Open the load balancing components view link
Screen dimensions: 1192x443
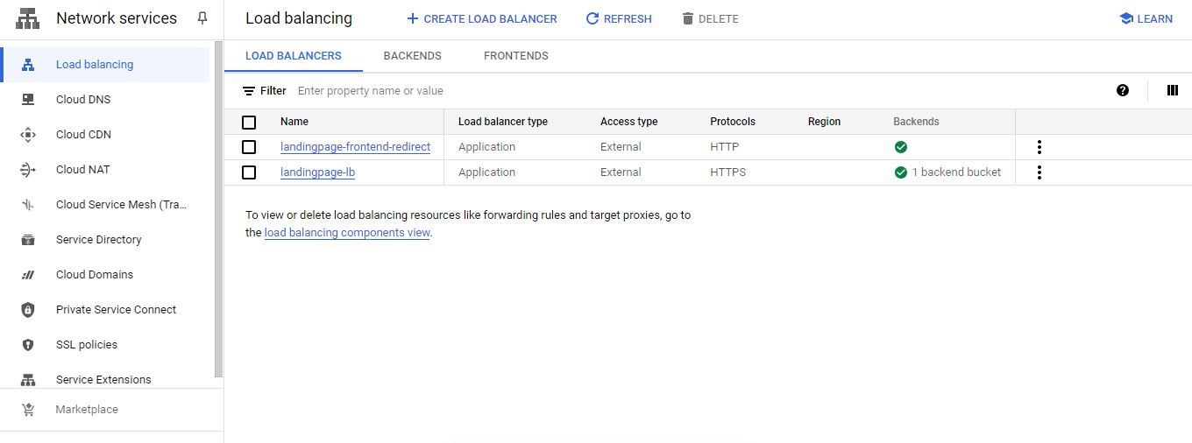347,233
